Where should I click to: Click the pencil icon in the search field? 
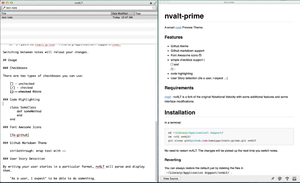(4, 7)
